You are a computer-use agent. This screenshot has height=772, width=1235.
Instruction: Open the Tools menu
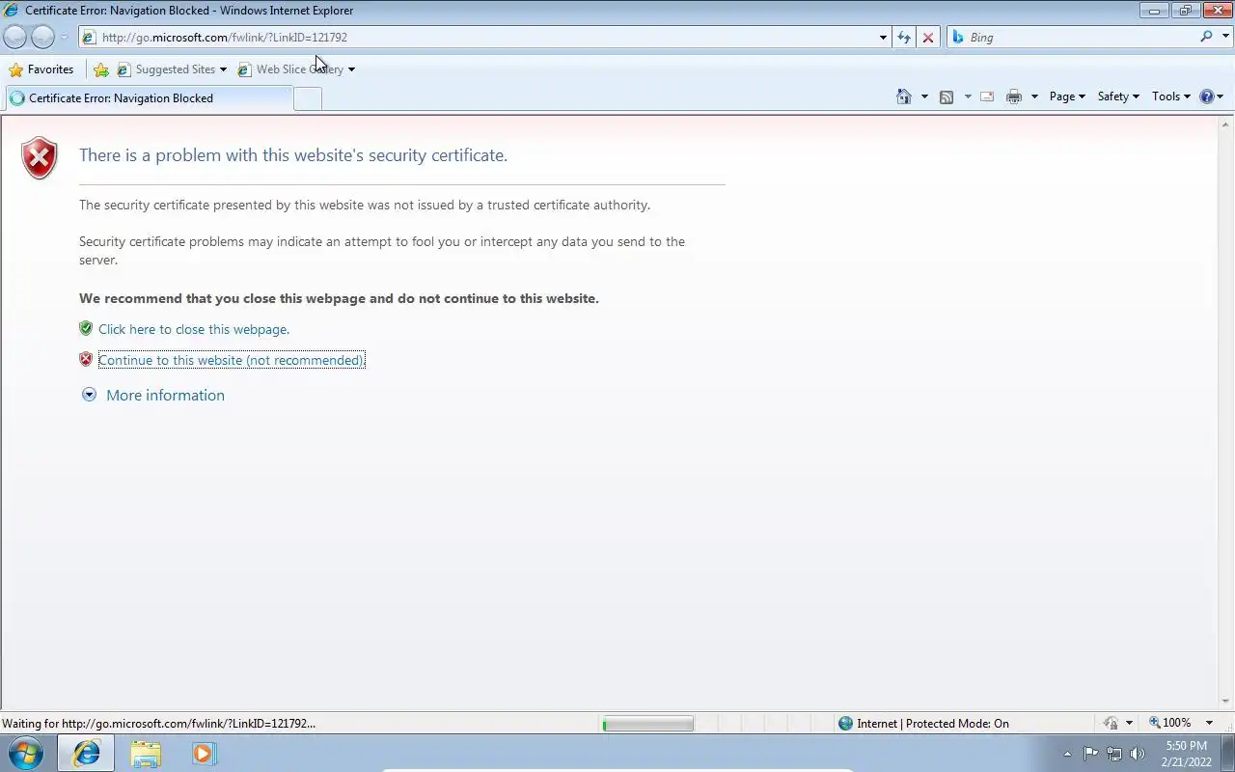click(1171, 96)
